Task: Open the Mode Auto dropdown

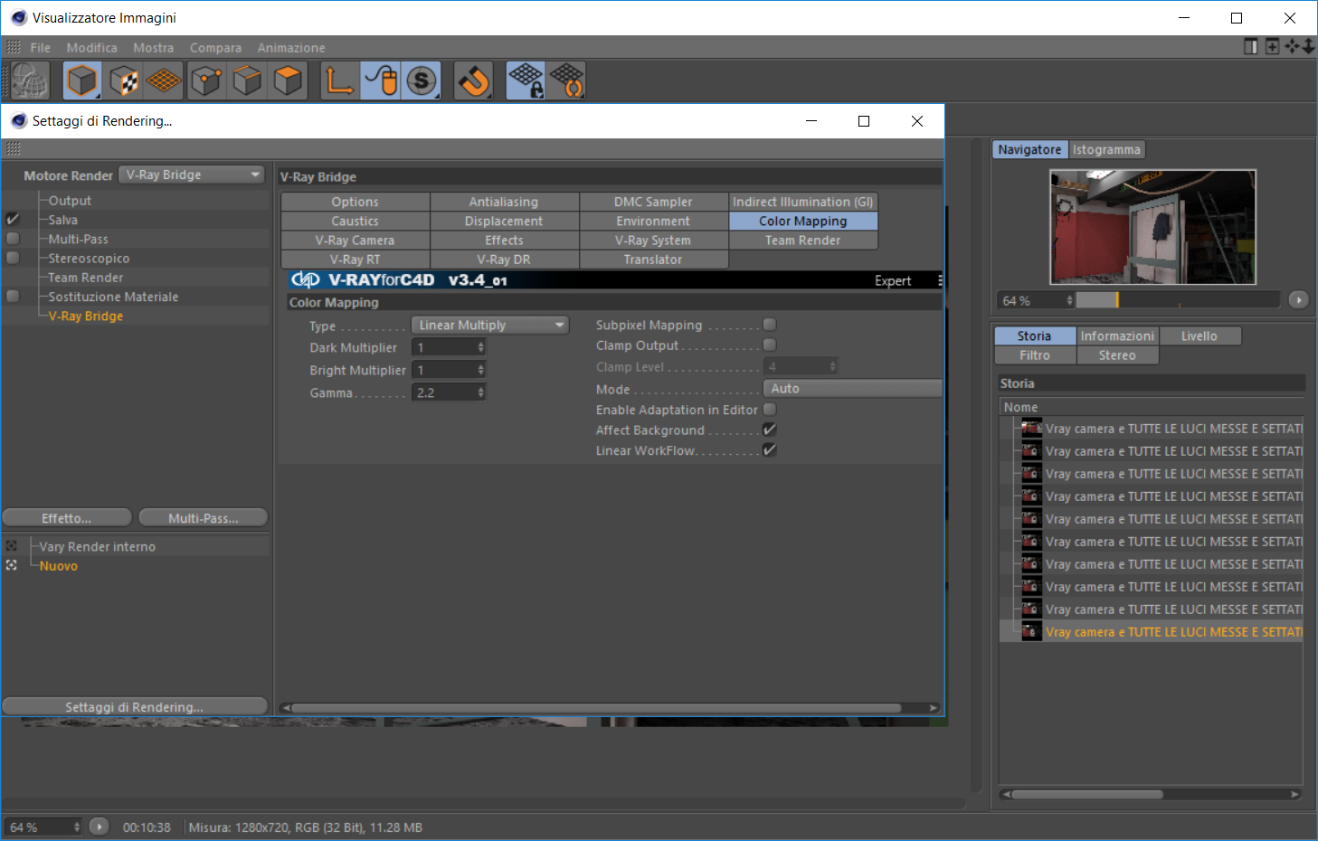Action: tap(853, 388)
